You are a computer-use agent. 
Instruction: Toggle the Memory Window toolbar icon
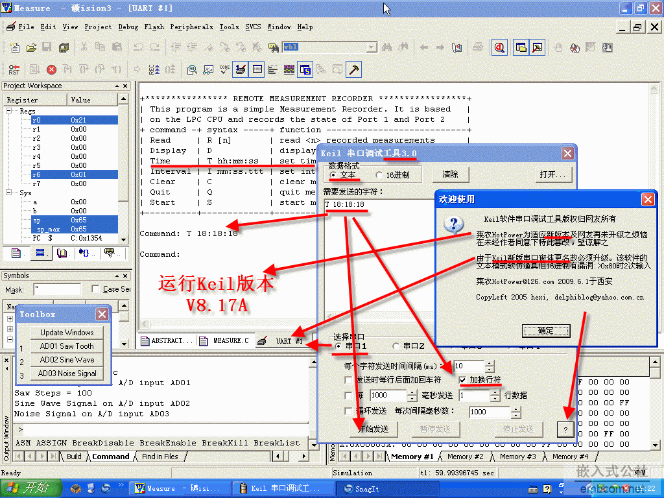(x=257, y=69)
